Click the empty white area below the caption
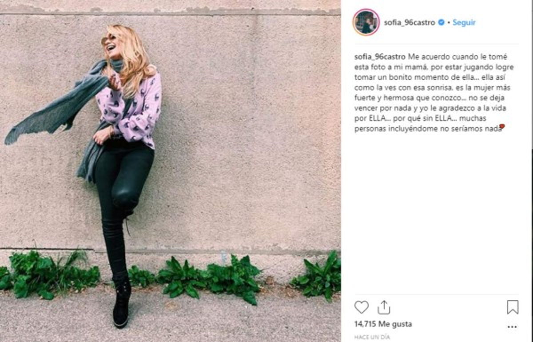This screenshot has width=533, height=342. click(x=437, y=213)
